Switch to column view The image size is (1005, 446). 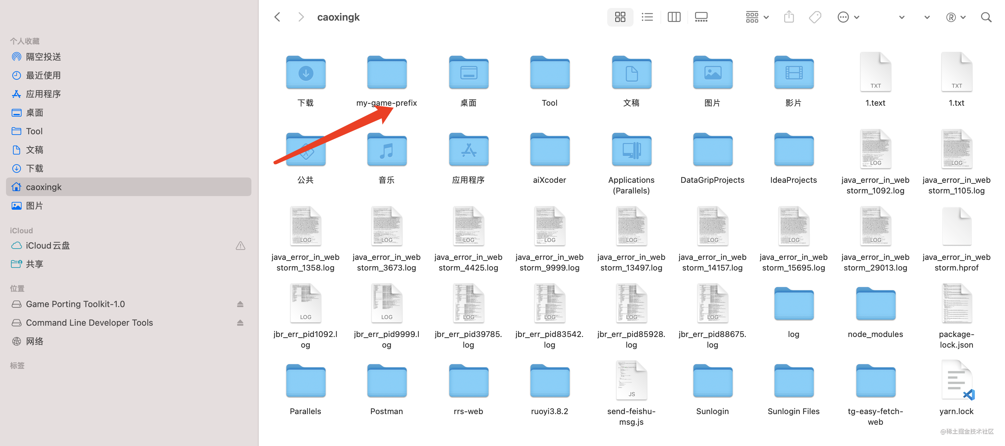coord(674,17)
